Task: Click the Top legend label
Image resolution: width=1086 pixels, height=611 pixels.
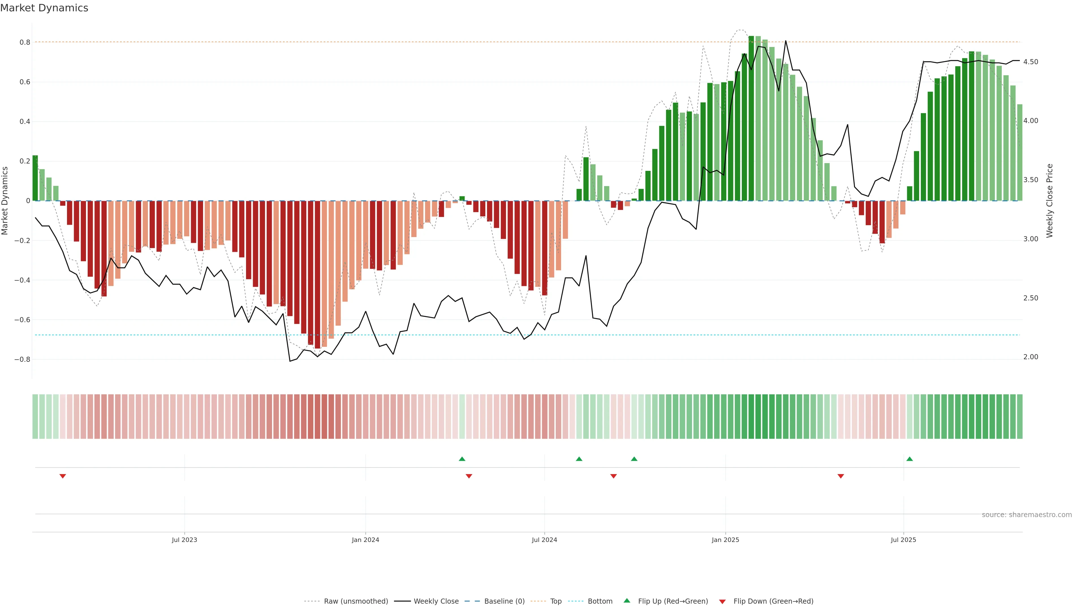Action: [x=556, y=601]
